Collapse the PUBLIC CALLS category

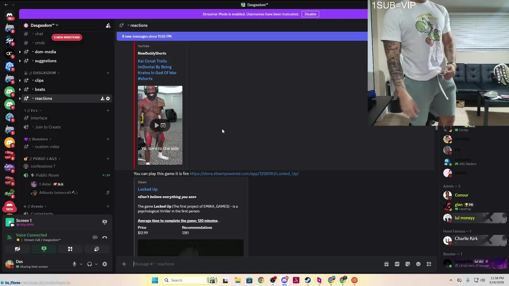point(42,159)
